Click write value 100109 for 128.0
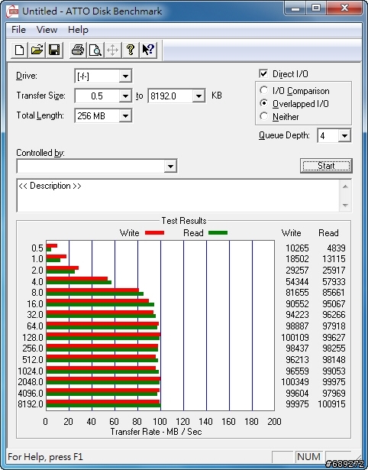 [295, 337]
